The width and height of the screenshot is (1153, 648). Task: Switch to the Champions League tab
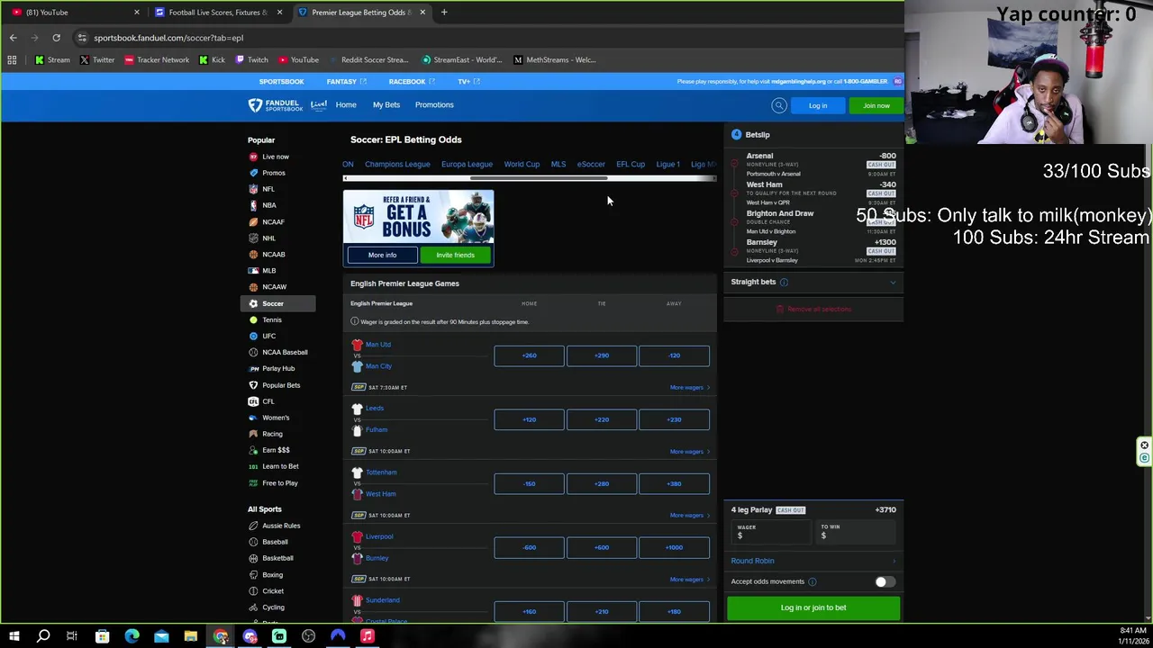click(x=397, y=165)
